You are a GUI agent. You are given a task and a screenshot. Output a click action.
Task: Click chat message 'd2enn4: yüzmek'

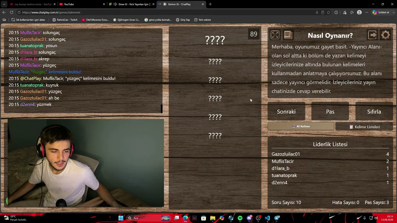(30, 104)
